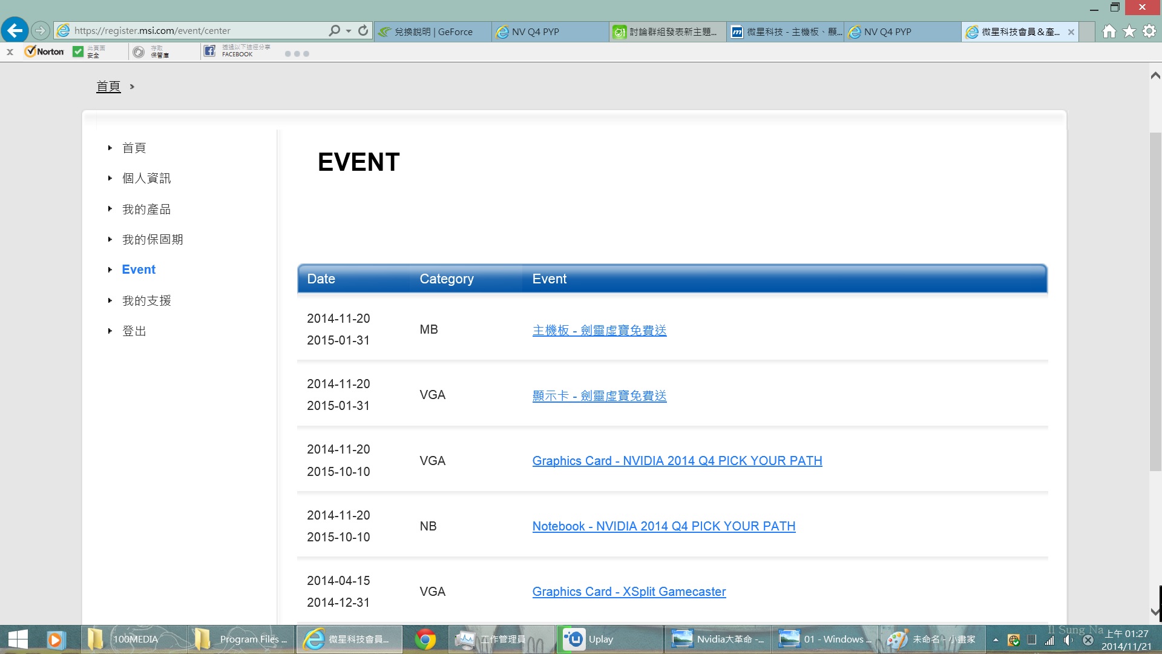Close the active 微星科技會員 tab
1162x654 pixels.
[x=1071, y=32]
